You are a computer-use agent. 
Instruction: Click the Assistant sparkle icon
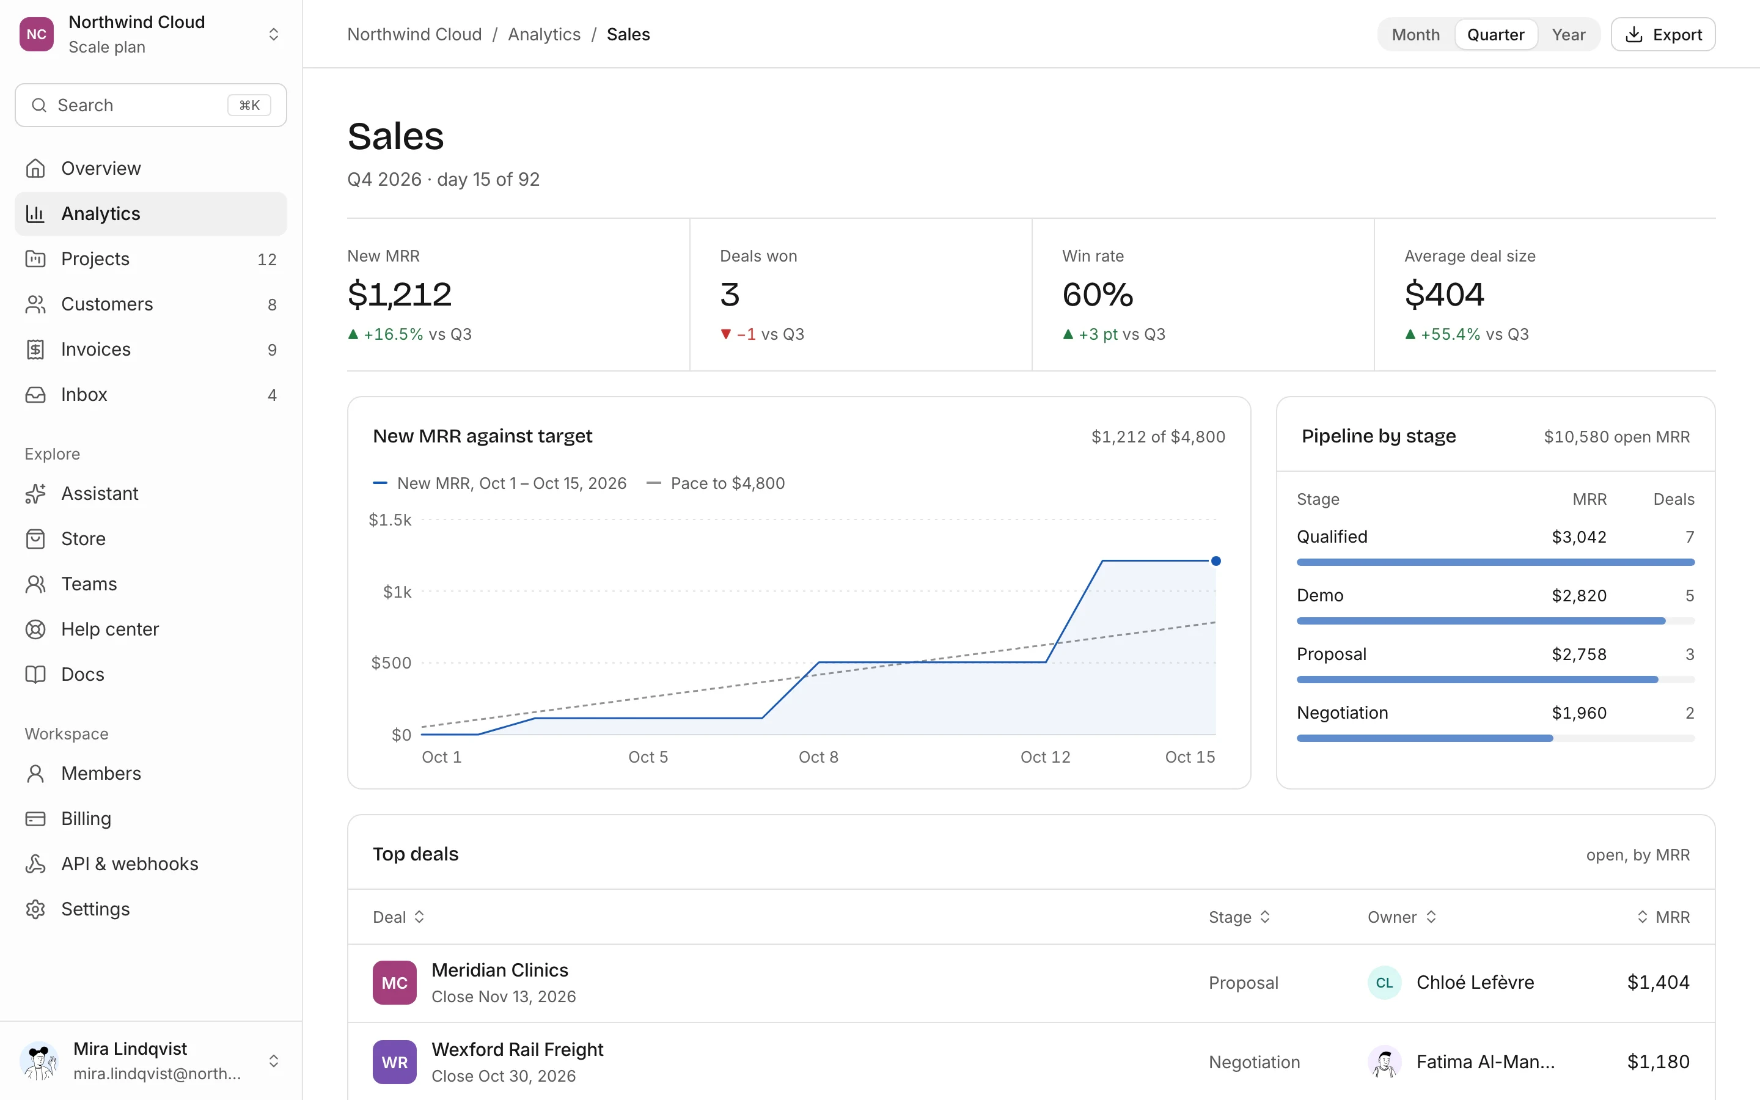point(35,493)
